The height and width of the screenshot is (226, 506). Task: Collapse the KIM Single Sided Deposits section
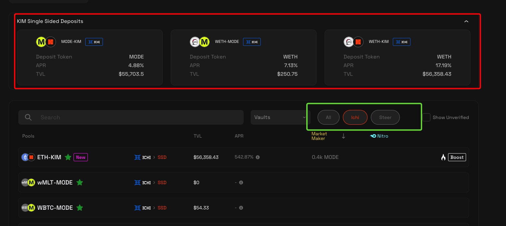[466, 21]
